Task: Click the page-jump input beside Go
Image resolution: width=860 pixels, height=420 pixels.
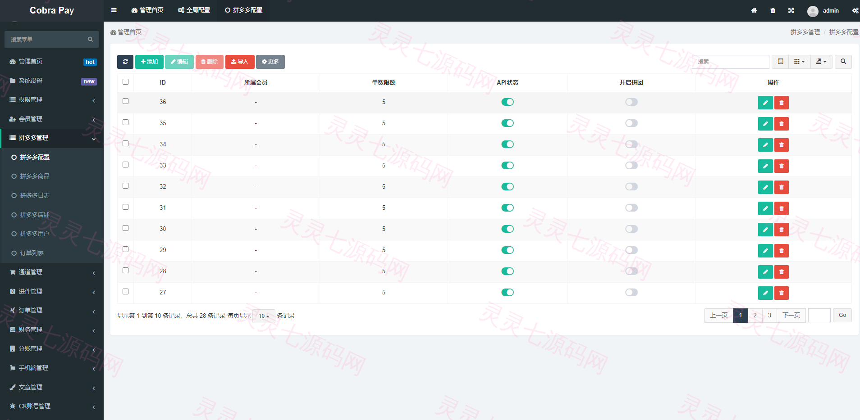Action: pyautogui.click(x=819, y=316)
